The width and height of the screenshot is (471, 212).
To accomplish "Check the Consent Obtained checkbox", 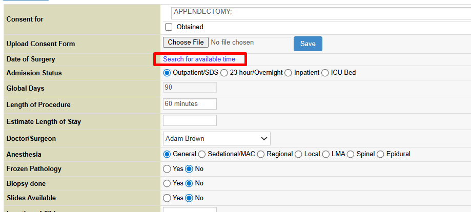I will click(169, 27).
